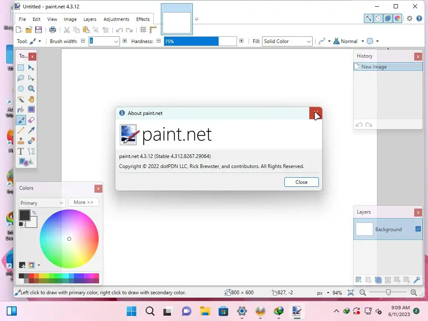Click the zoom in magnifier in status bar
The image size is (428, 321).
click(413, 293)
